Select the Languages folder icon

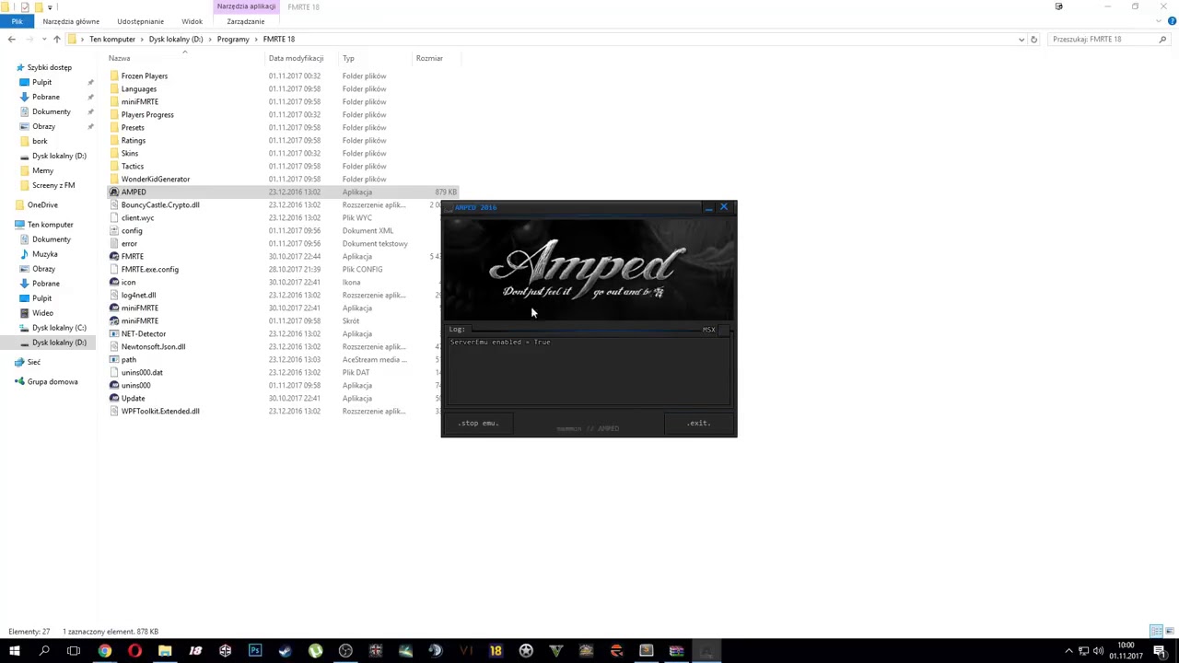pyautogui.click(x=114, y=89)
